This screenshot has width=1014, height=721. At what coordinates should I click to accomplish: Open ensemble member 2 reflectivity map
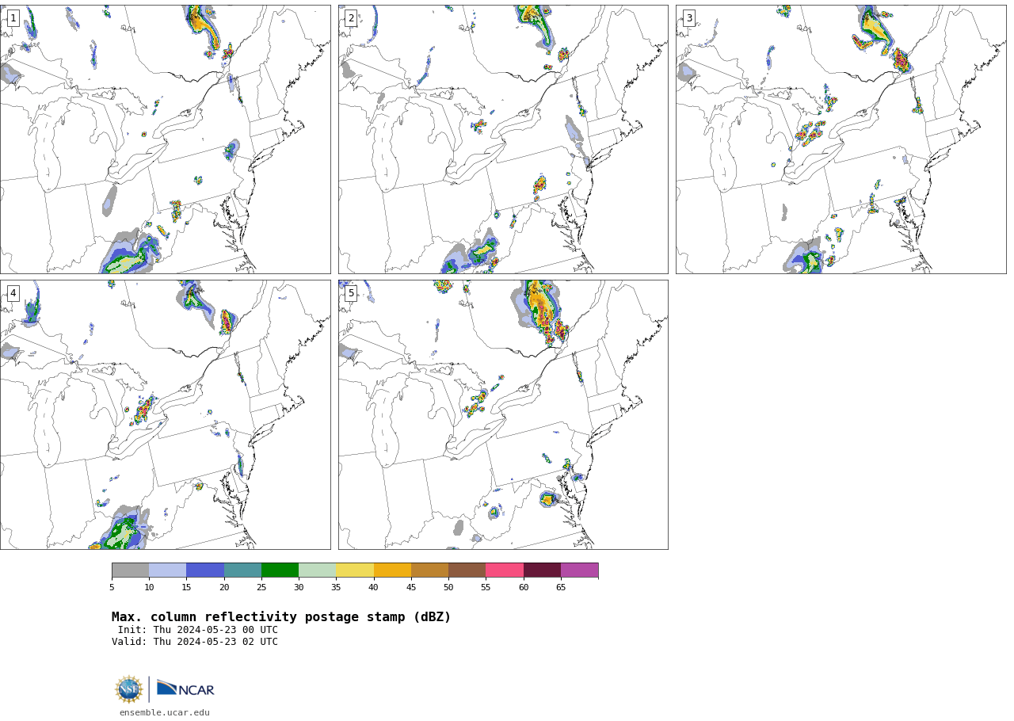pos(503,139)
